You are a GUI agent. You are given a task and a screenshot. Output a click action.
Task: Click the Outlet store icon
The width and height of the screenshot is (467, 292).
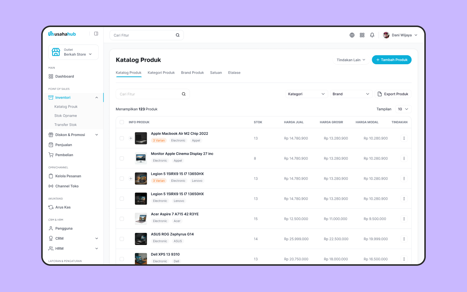click(x=56, y=52)
